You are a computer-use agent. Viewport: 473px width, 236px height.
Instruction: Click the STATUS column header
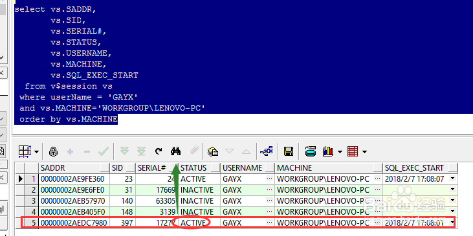point(199,168)
